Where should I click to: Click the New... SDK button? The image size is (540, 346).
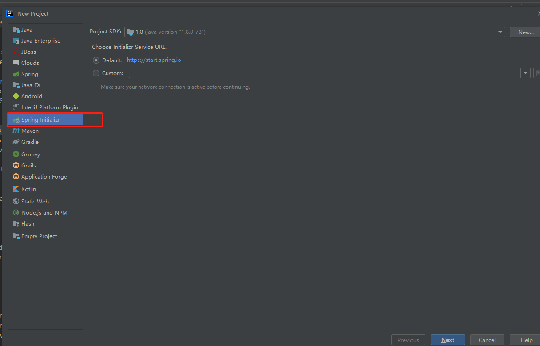click(x=526, y=32)
